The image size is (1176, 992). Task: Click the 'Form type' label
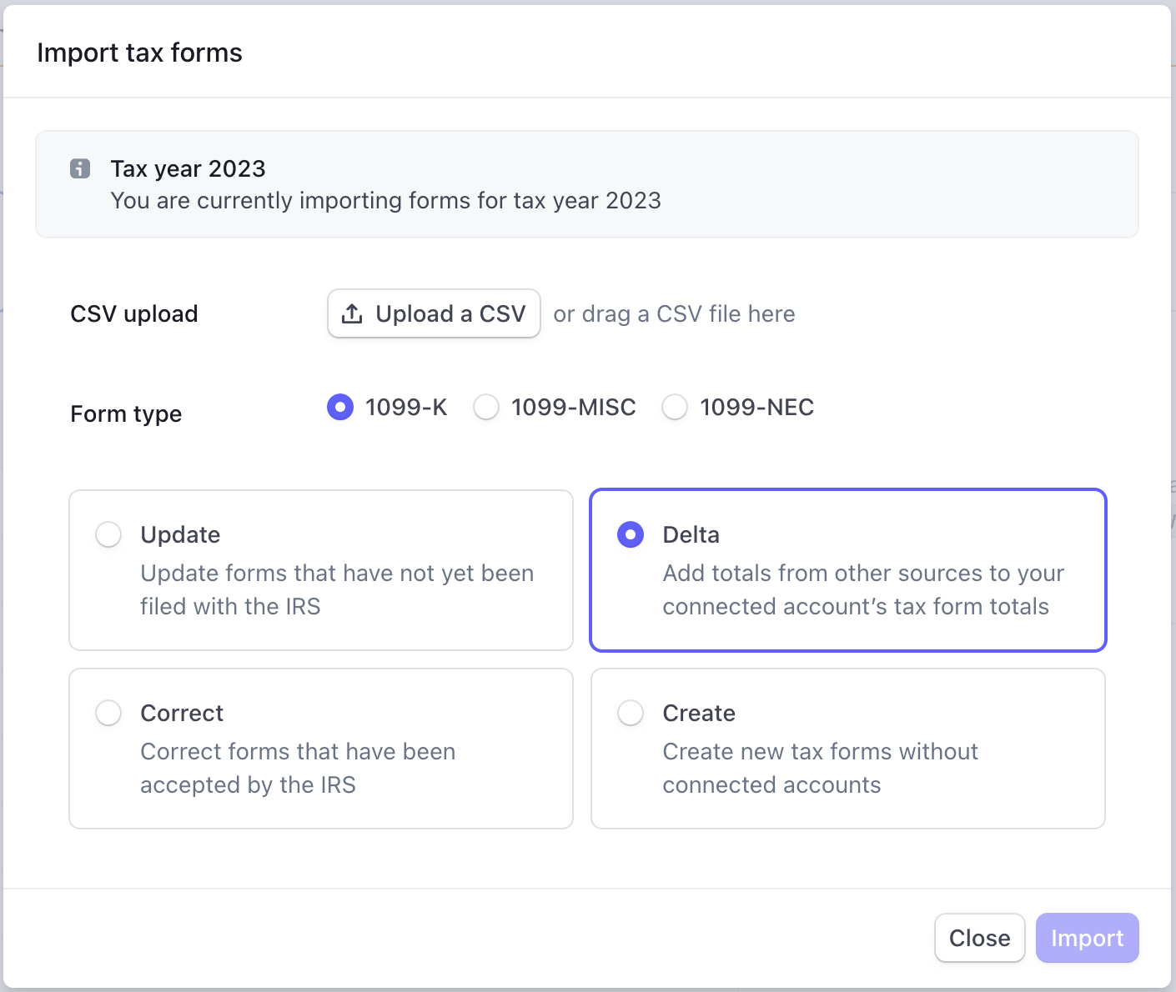tap(126, 413)
